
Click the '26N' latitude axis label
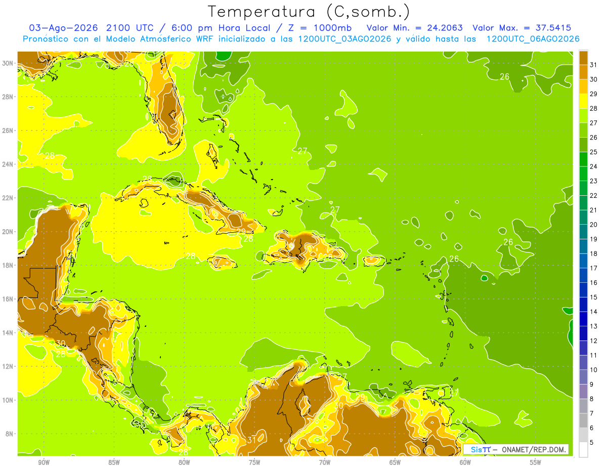click(9, 131)
